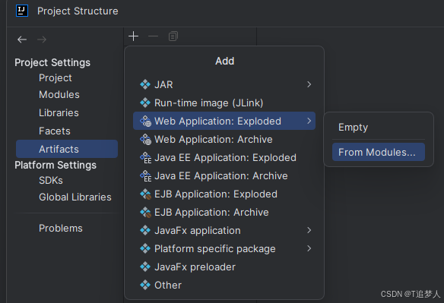Click the Platform specific package icon
The width and height of the screenshot is (444, 303).
[x=145, y=248]
